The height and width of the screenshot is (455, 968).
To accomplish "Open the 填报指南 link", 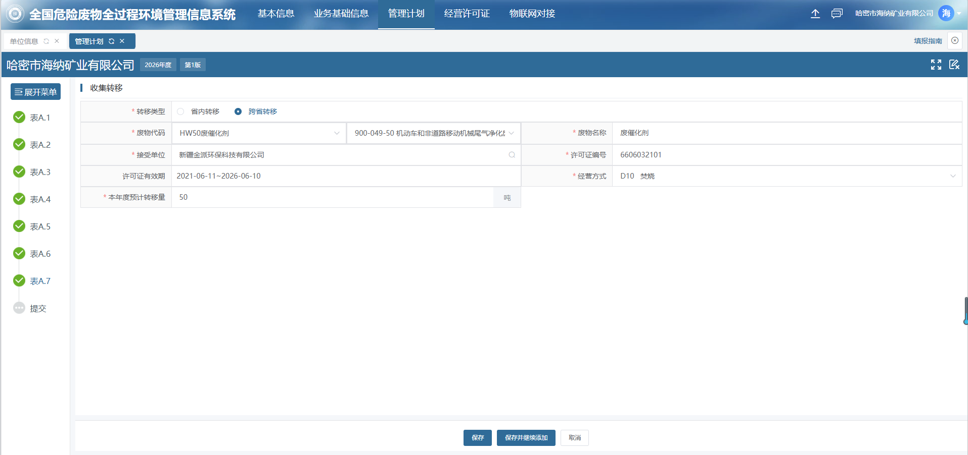I will [x=928, y=41].
